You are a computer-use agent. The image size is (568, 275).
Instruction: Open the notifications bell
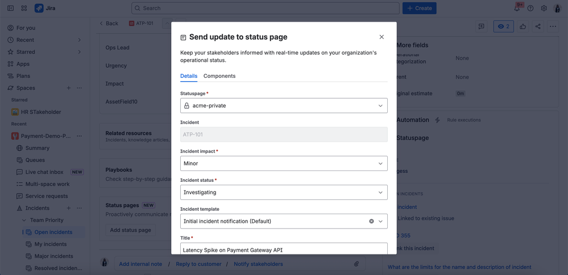coord(517,9)
